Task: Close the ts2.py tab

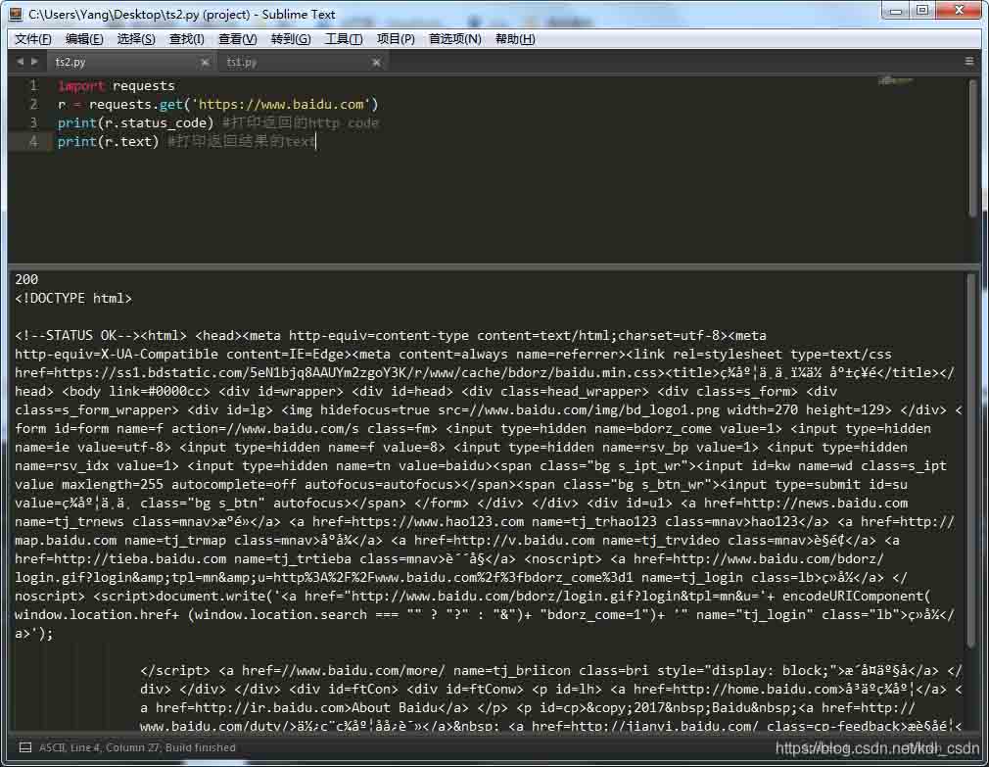Action: pyautogui.click(x=205, y=63)
